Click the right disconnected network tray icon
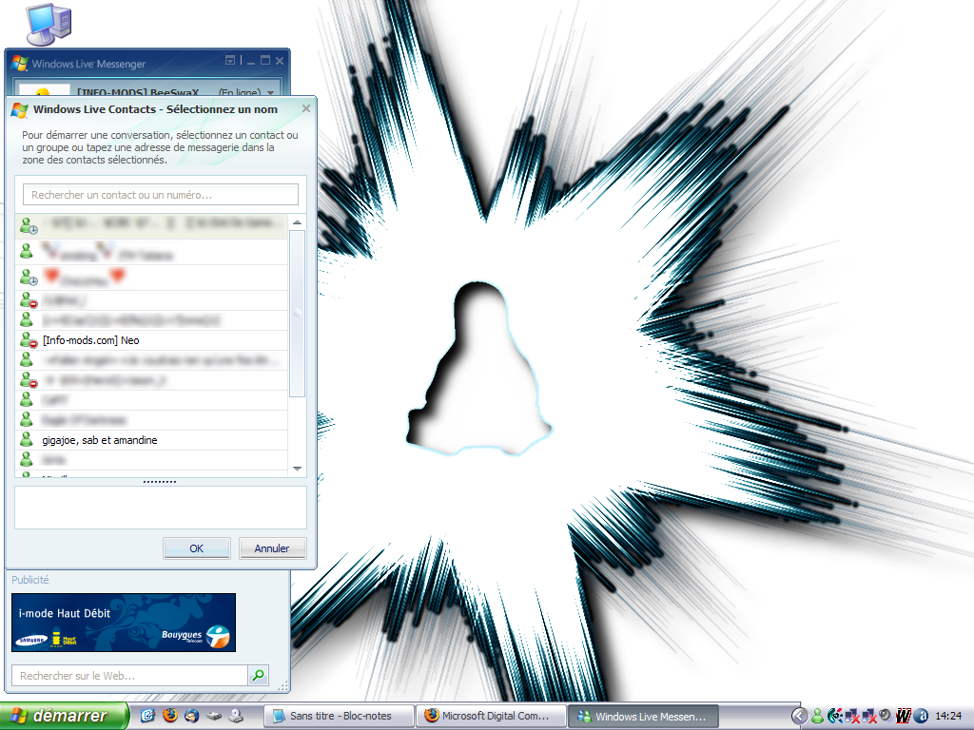Viewport: 974px width, 730px height. (867, 717)
